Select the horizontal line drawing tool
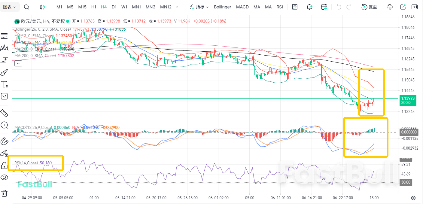 (x=4, y=24)
